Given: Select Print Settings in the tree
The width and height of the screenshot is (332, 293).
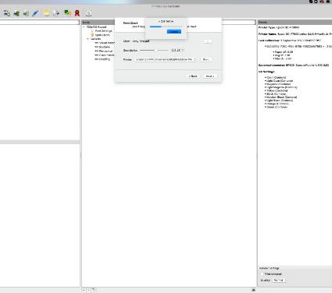Looking at the screenshot, I should pyautogui.click(x=103, y=31).
